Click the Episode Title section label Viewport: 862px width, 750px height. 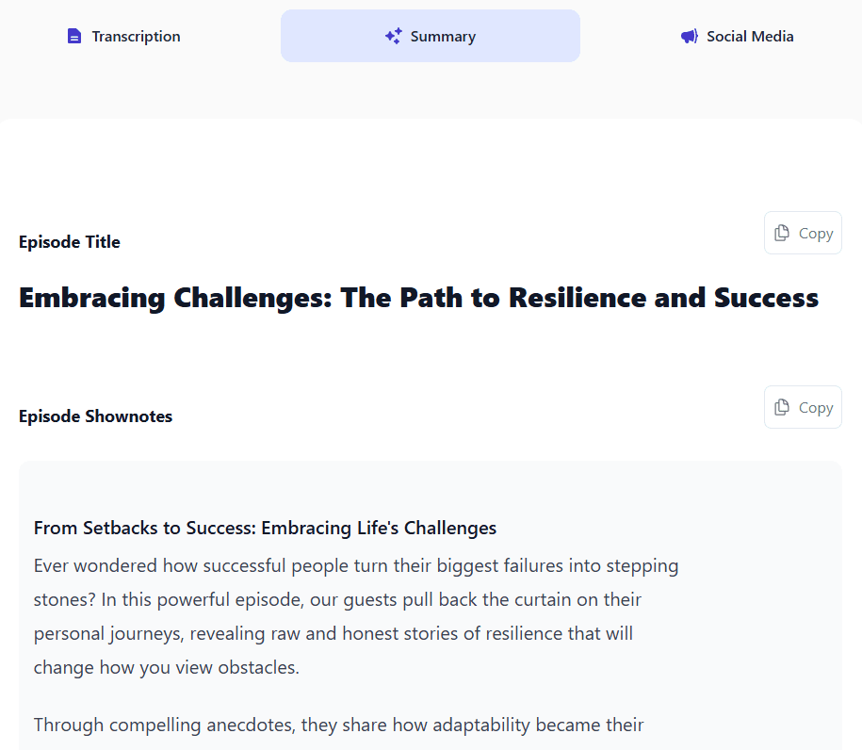(x=70, y=242)
